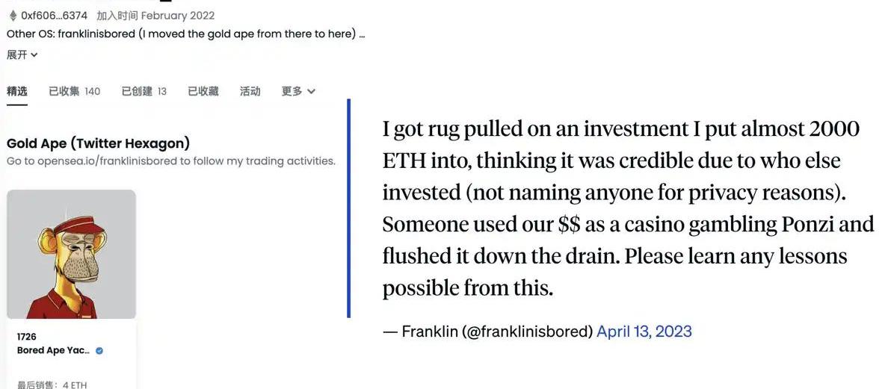View the 活动 tab
The height and width of the screenshot is (389, 891).
tap(250, 91)
